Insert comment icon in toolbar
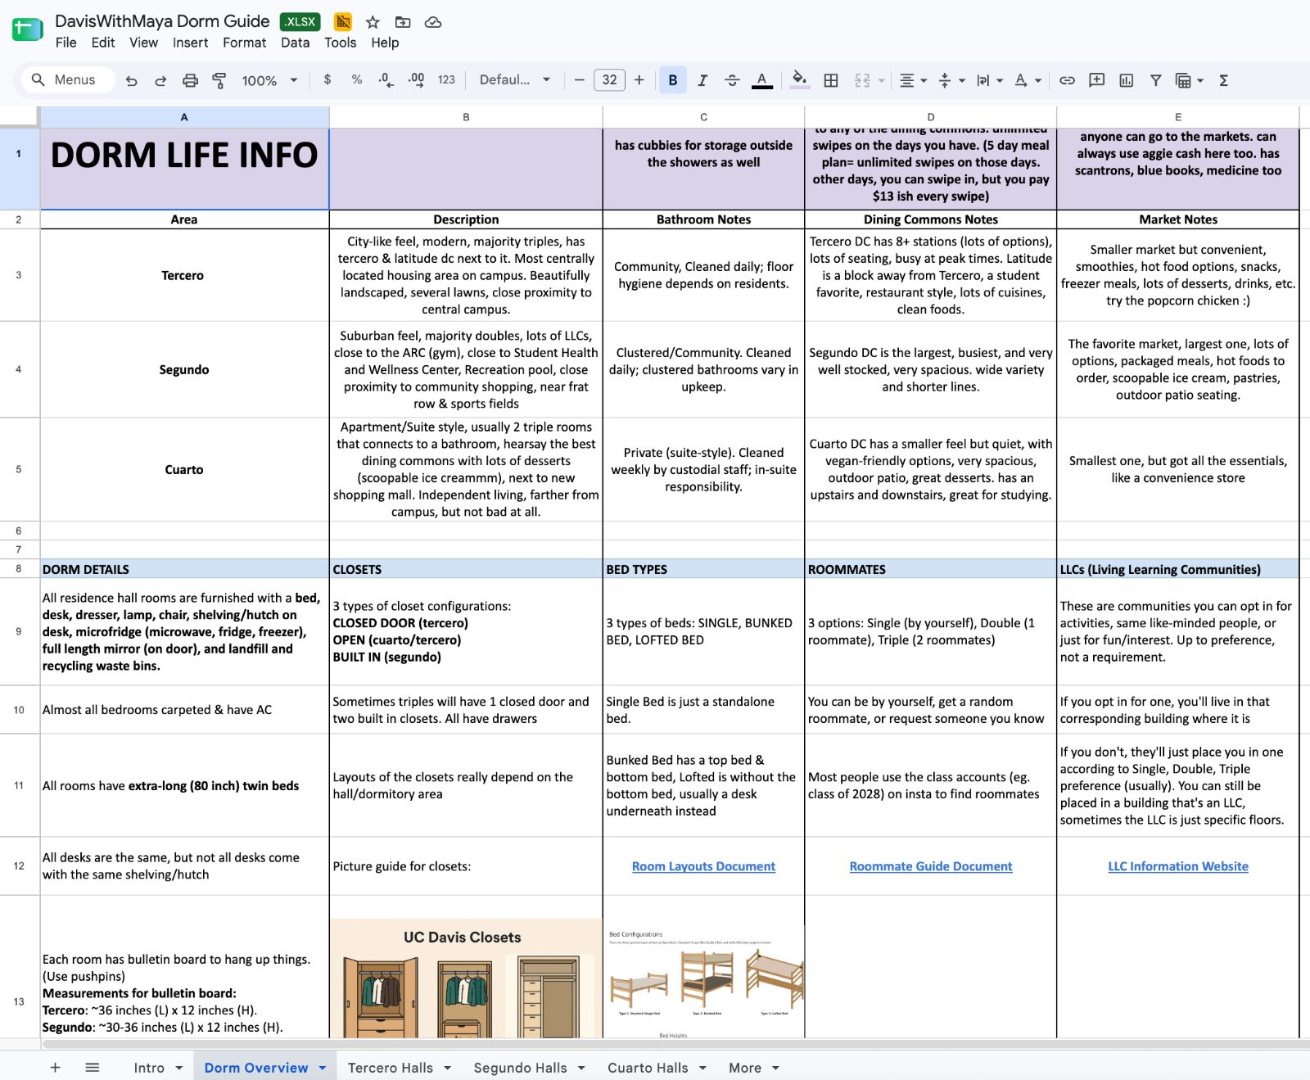The image size is (1310, 1080). click(x=1096, y=80)
